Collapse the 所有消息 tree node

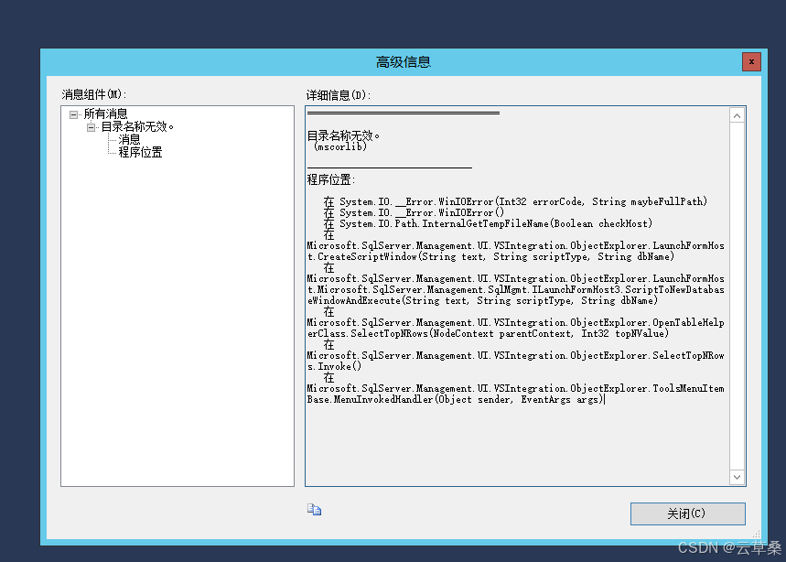pos(74,113)
